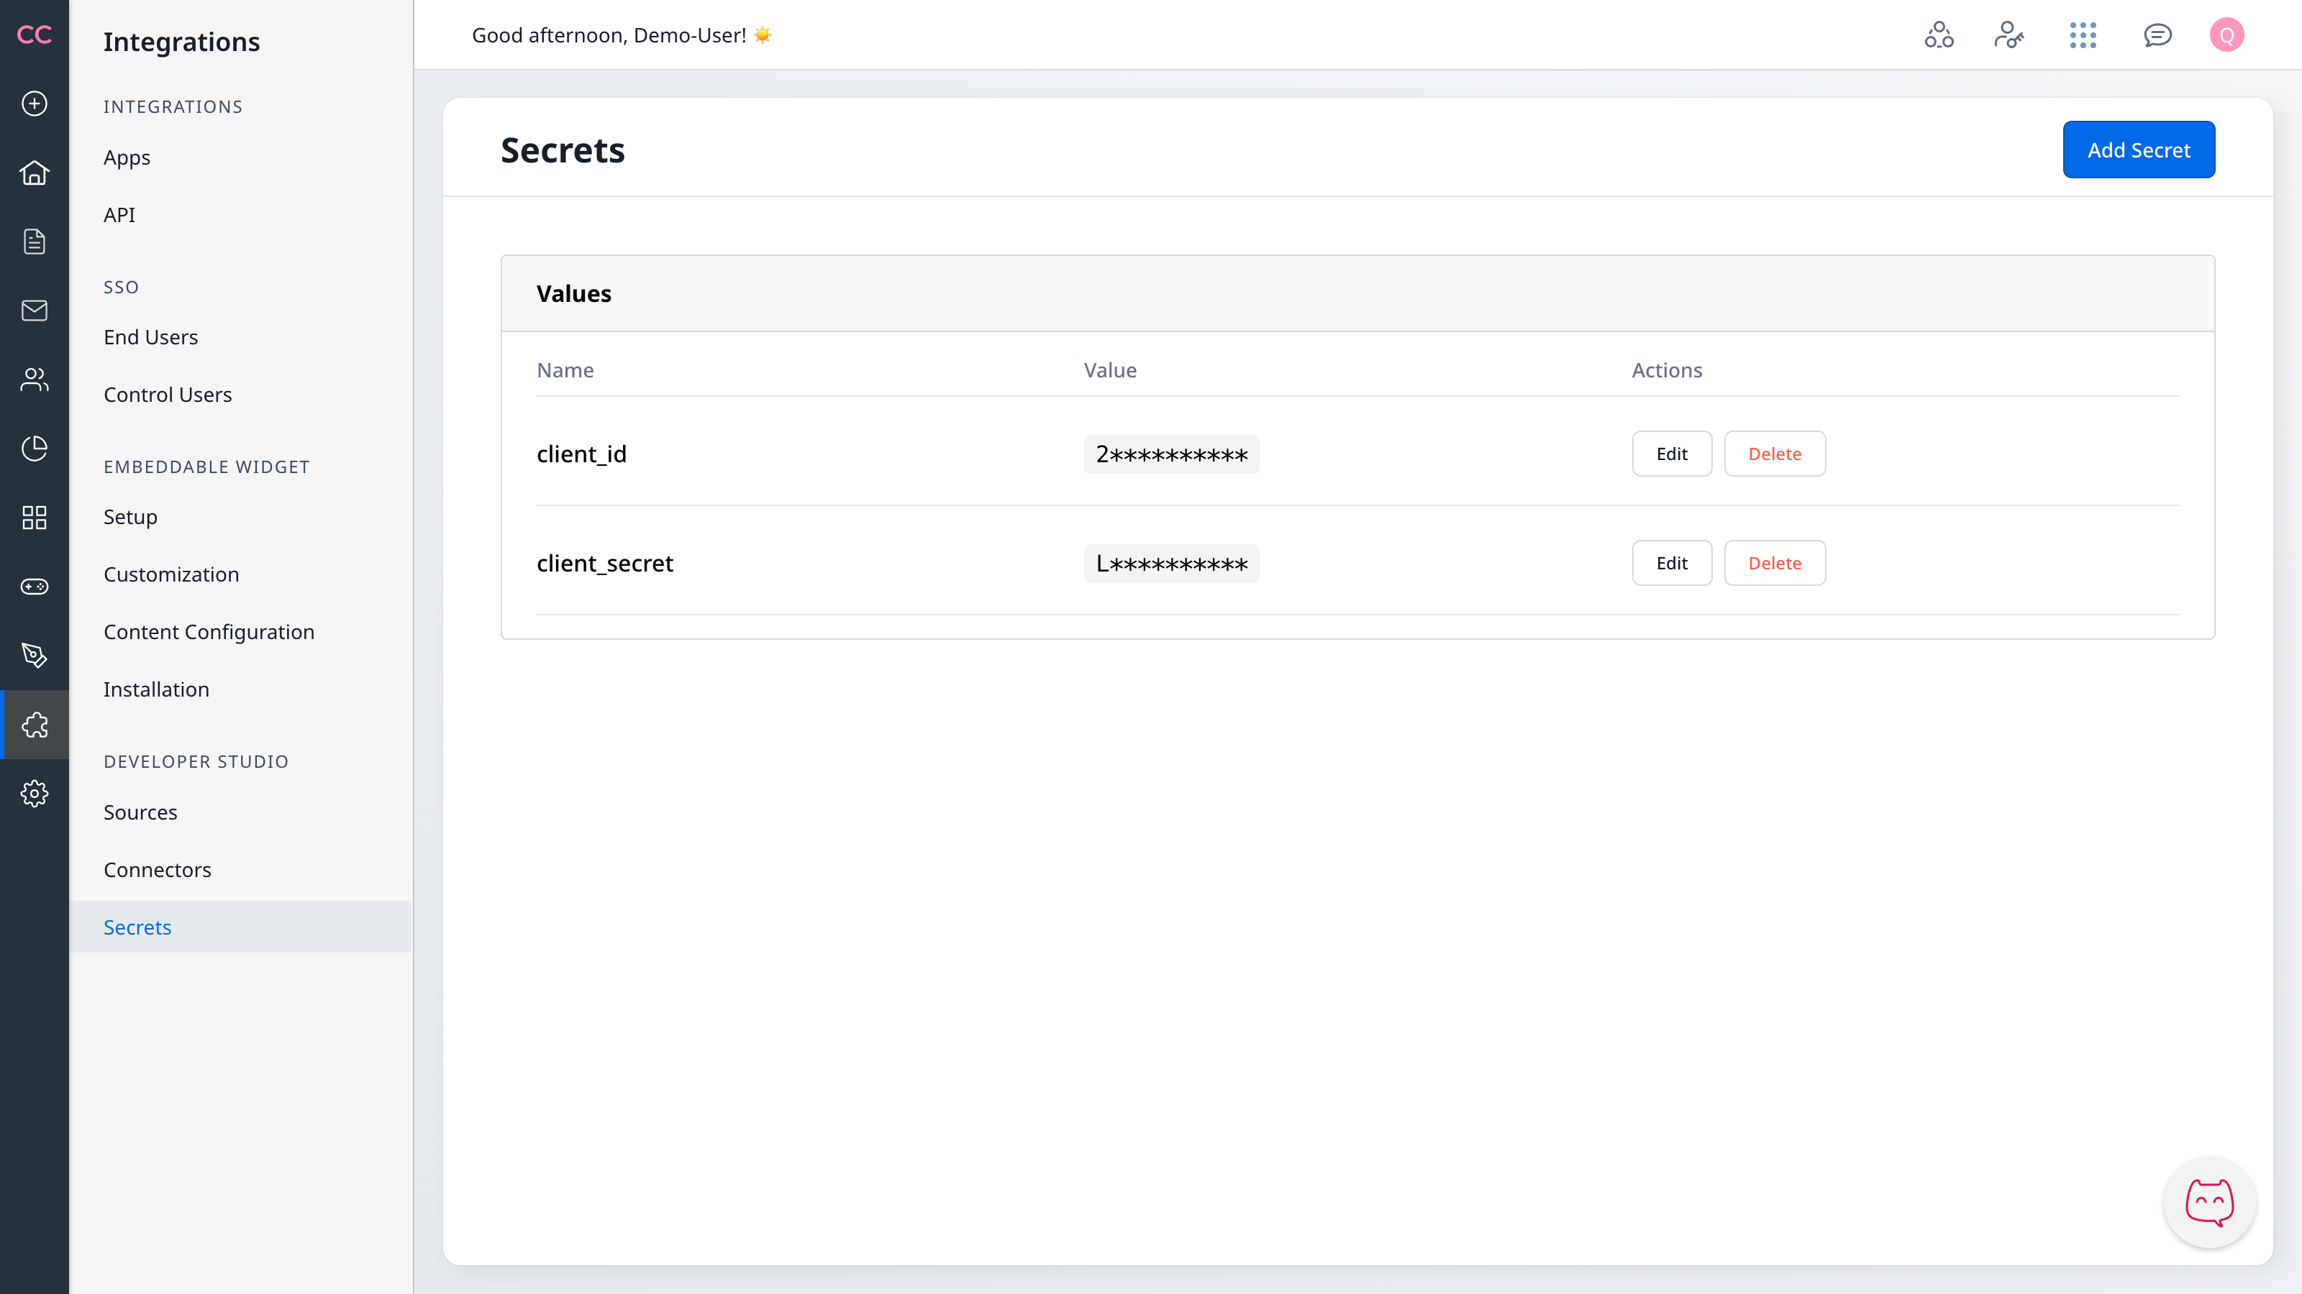Open the Home icon in left rail

(x=34, y=173)
